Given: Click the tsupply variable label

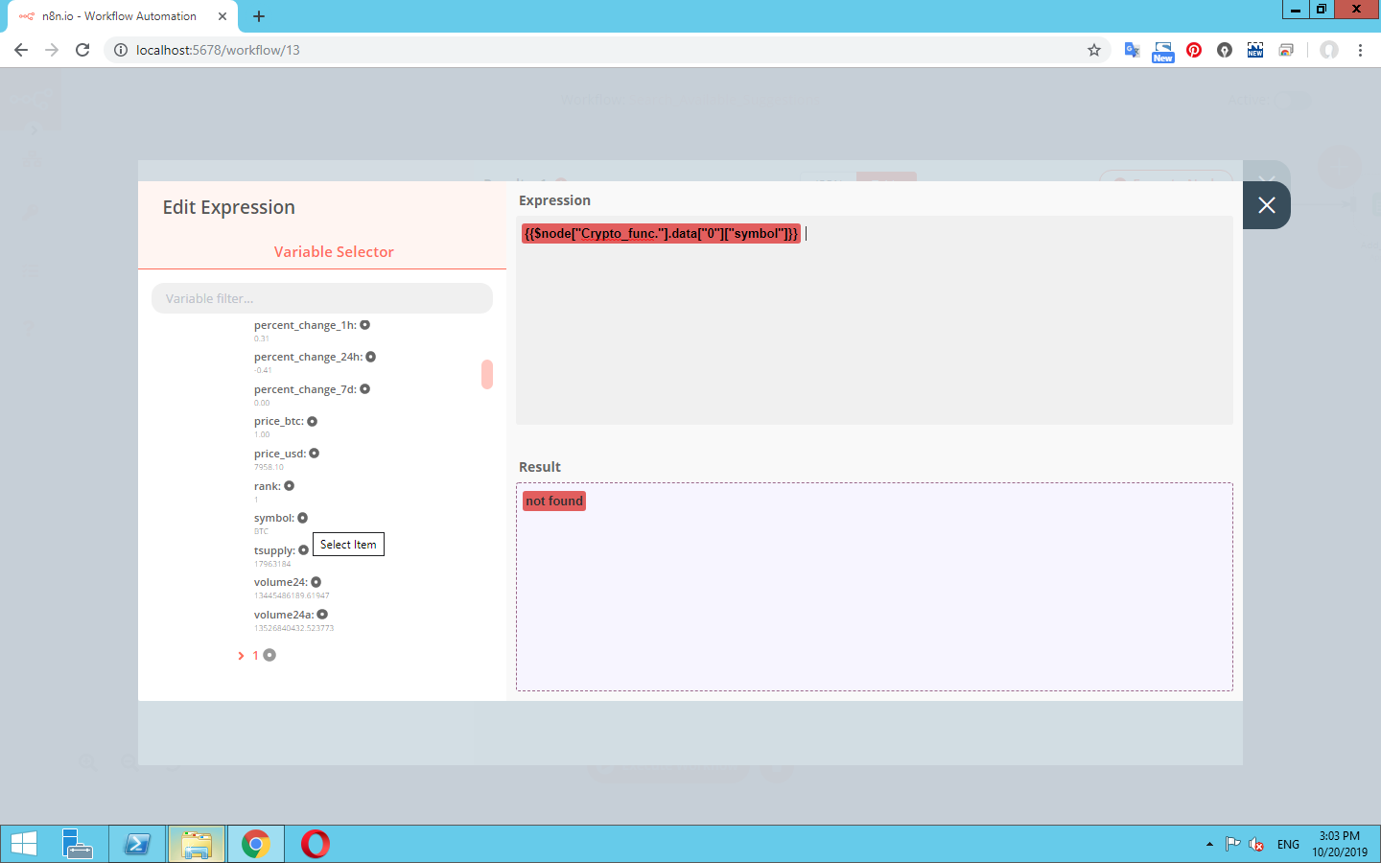Looking at the screenshot, I should [x=274, y=550].
